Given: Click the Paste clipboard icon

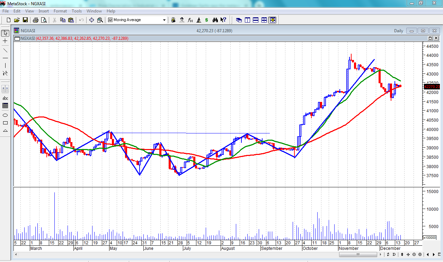Looking at the screenshot, I should coord(71,20).
